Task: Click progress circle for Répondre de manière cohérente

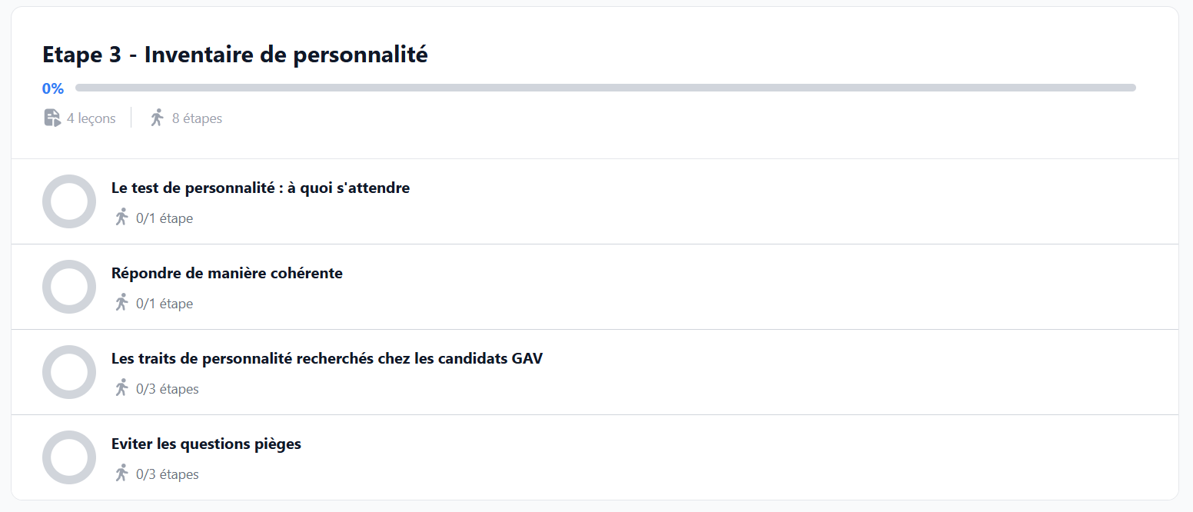Action: coord(69,287)
